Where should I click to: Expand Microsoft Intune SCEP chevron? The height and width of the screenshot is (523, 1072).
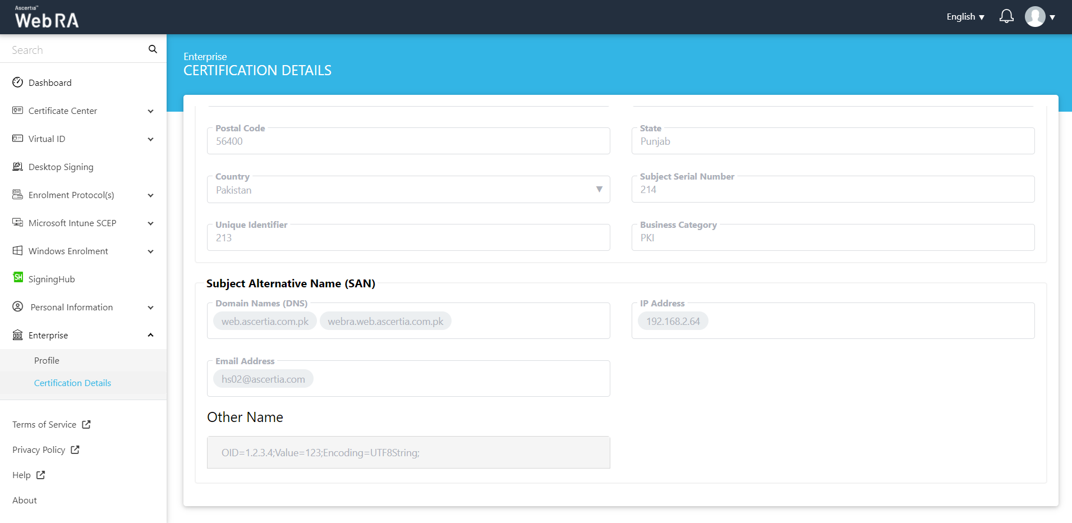tap(150, 223)
